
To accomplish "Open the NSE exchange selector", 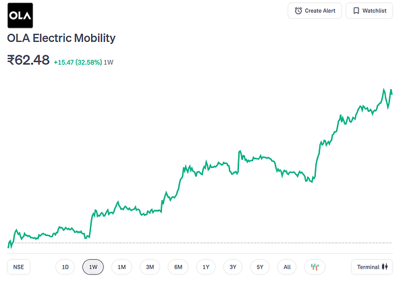I will 19,266.
